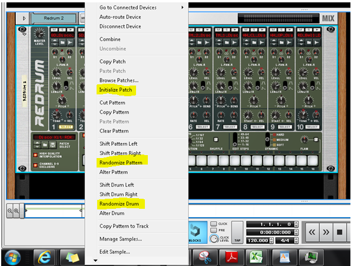351x266 pixels.
Task: Click the sampling button on drum channel 1
Action: 70,42
